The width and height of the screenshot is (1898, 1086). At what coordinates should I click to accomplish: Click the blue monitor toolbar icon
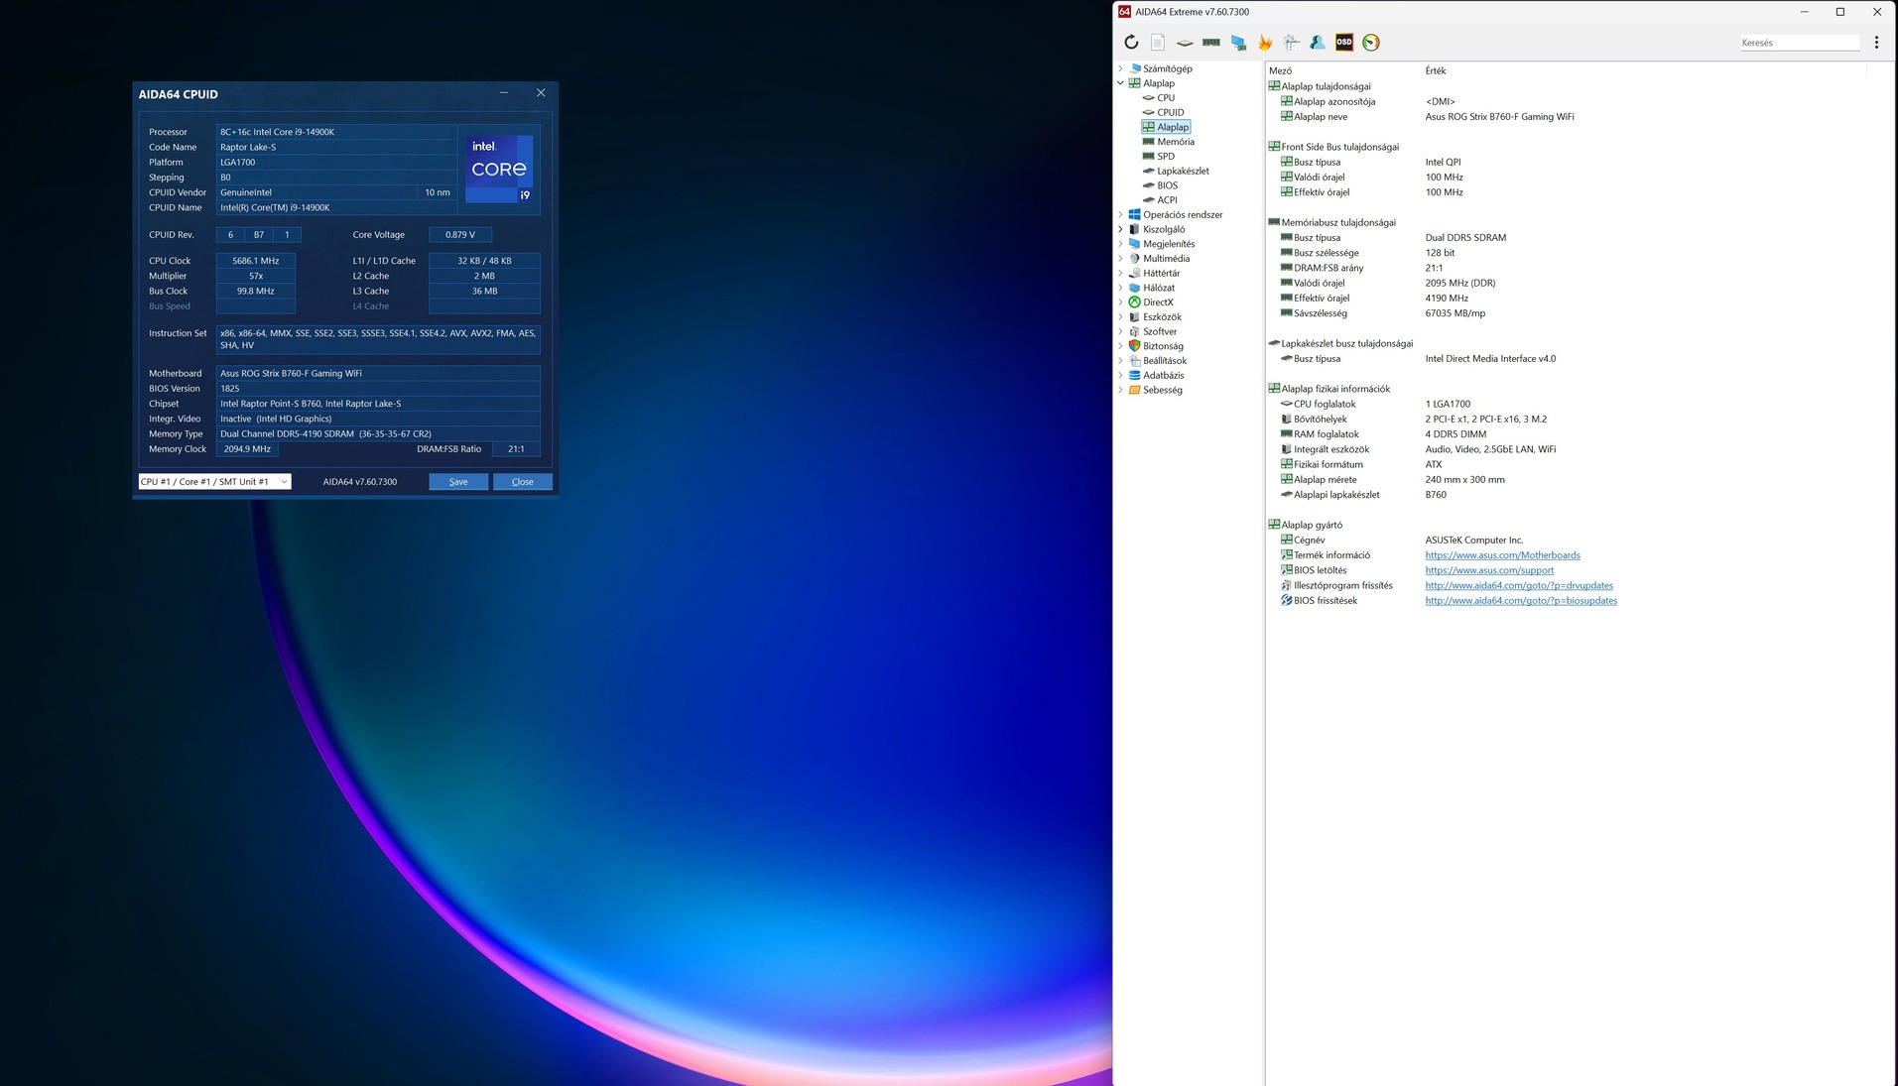pyautogui.click(x=1238, y=43)
